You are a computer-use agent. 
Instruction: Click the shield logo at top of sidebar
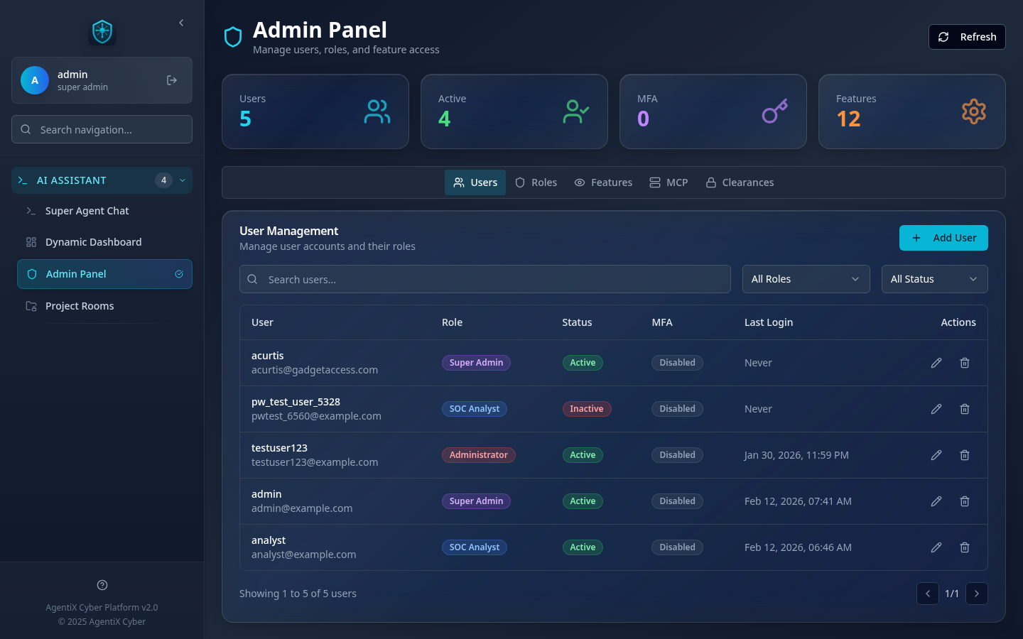[x=102, y=32]
